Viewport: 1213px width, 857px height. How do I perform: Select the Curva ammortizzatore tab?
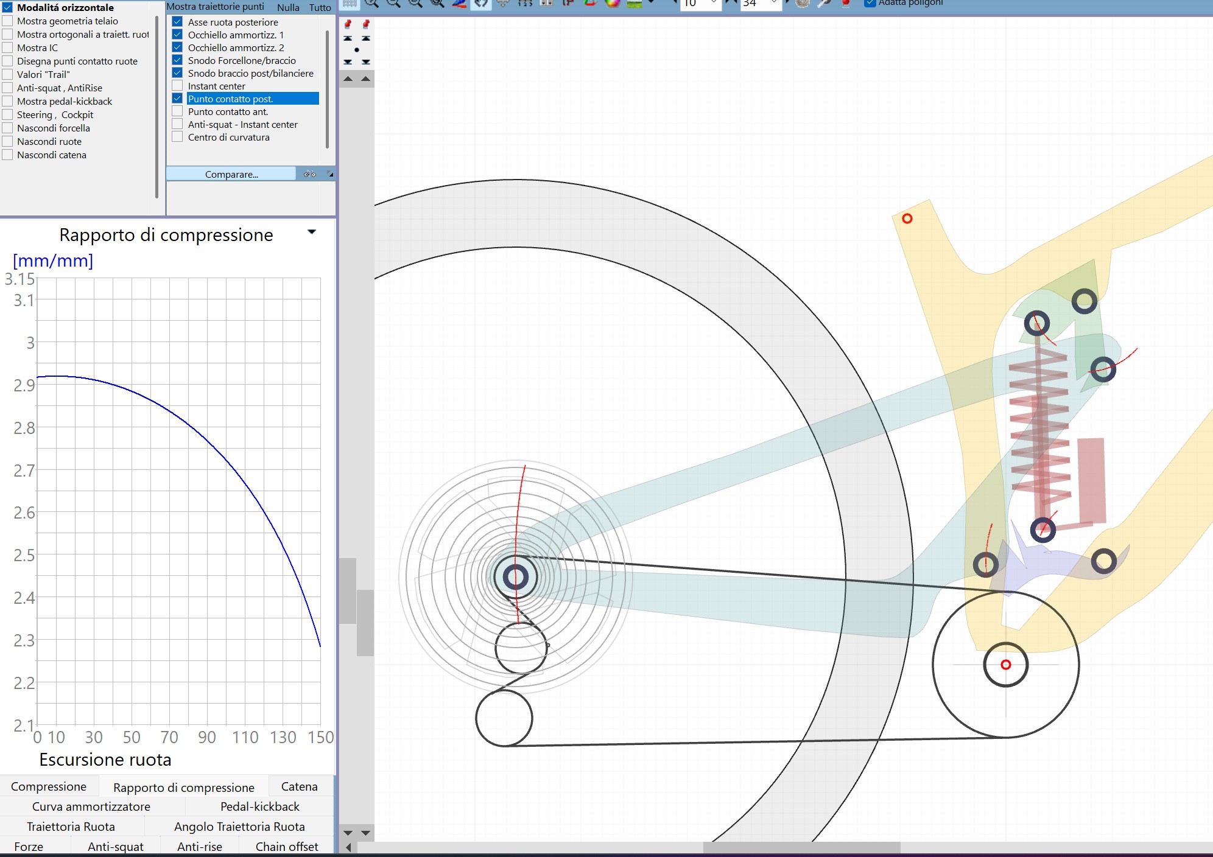pyautogui.click(x=91, y=806)
